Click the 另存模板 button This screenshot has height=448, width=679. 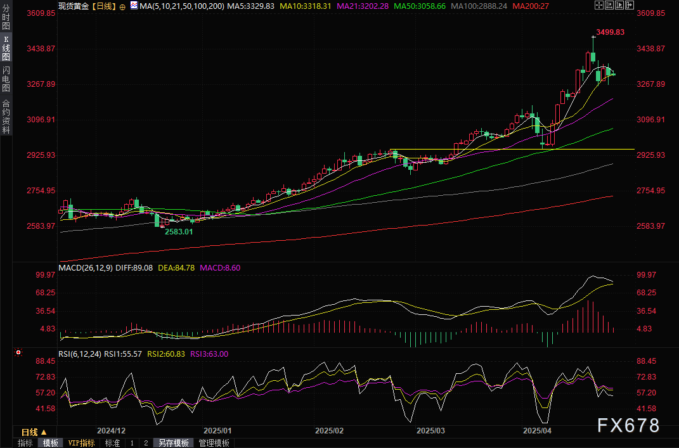click(x=174, y=443)
